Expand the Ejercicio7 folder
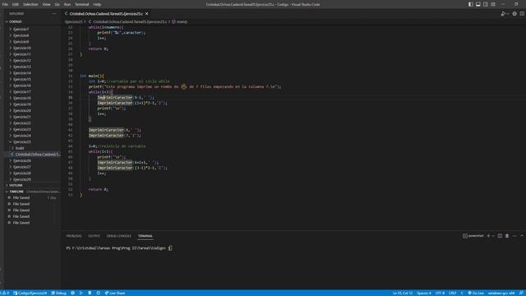526x296 pixels. (x=32, y=30)
